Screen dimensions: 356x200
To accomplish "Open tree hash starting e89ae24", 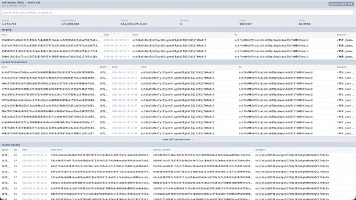I will 101,183.
